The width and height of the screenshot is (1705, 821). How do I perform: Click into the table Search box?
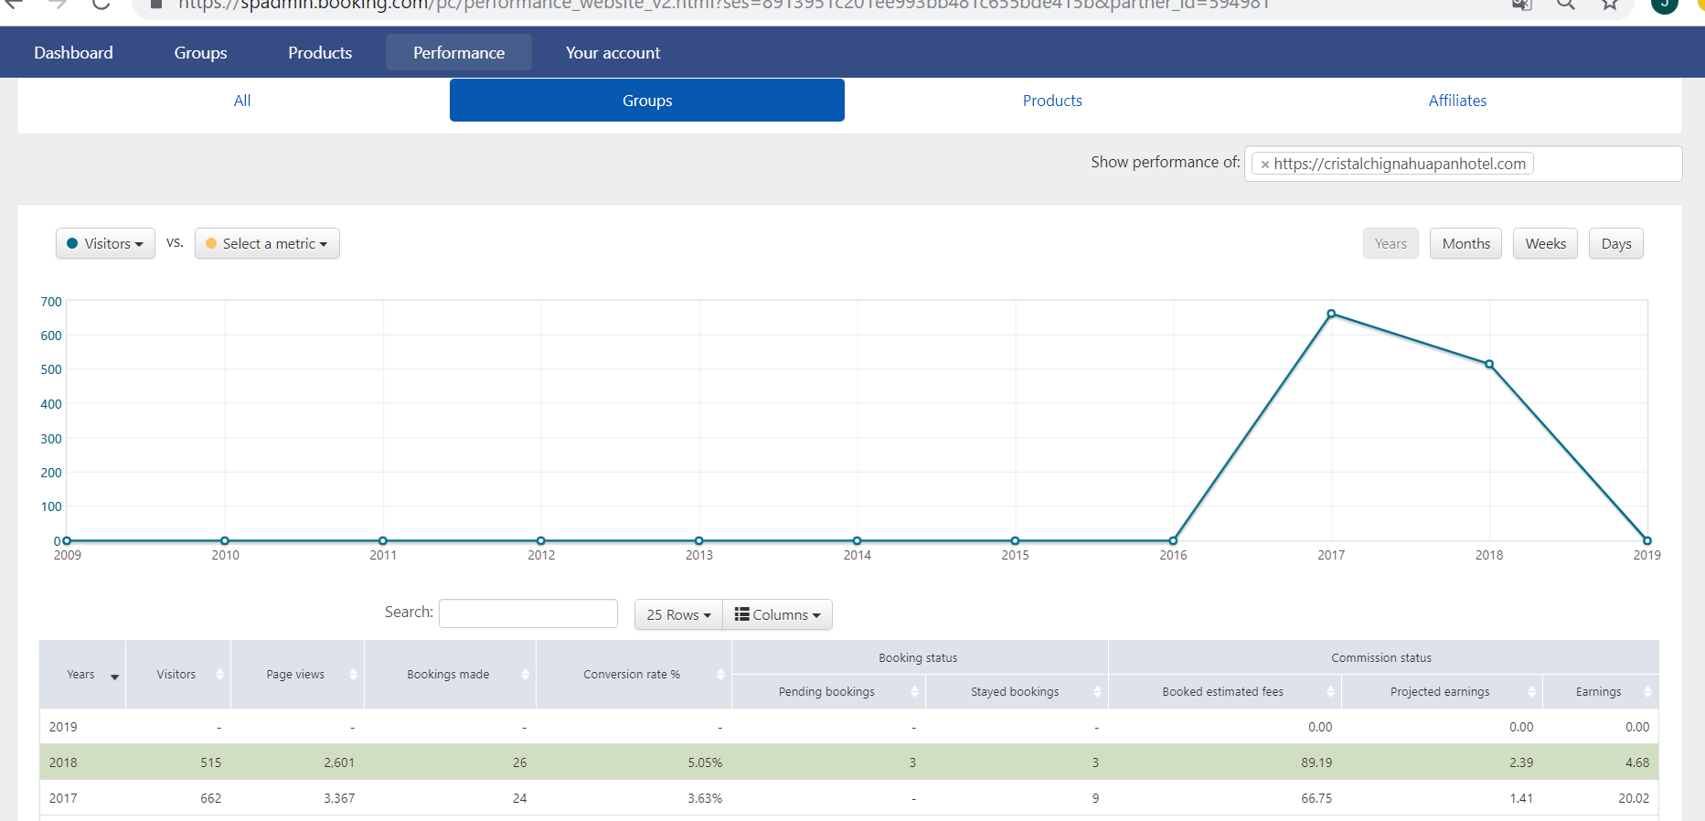[528, 613]
